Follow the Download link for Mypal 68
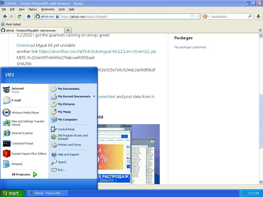Image resolution: width=263 pixels, height=197 pixels. point(26,45)
